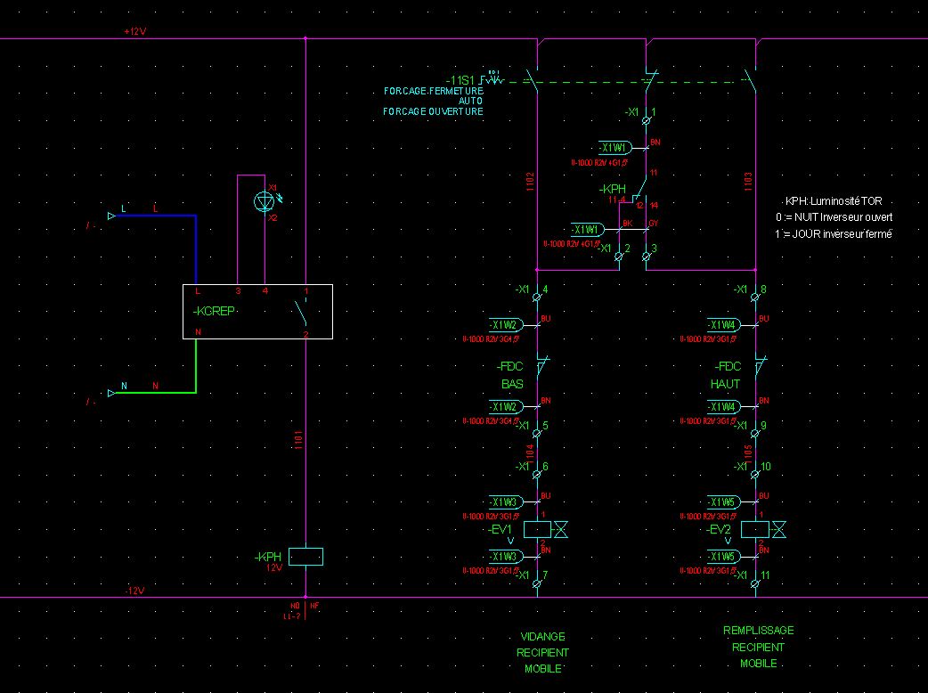The image size is (928, 693).
Task: Select the -KCREP relay module box
Action: [257, 312]
